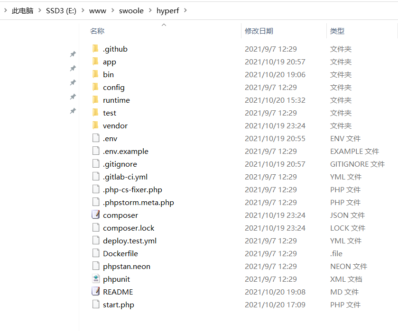Click the EXAMPLE 文件 type cell
Image resolution: width=398 pixels, height=331 pixels.
point(354,152)
